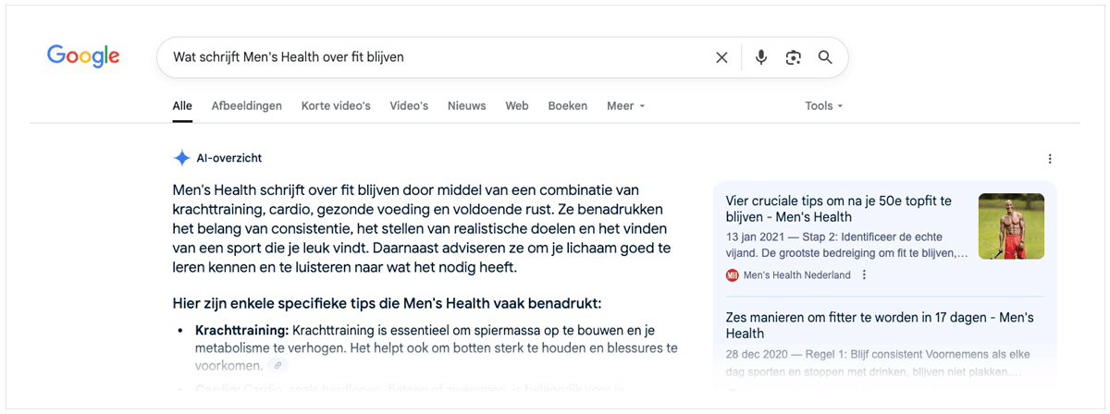Open 'Vier cruciale tips' Men's Health article
1110x414 pixels.
point(839,209)
